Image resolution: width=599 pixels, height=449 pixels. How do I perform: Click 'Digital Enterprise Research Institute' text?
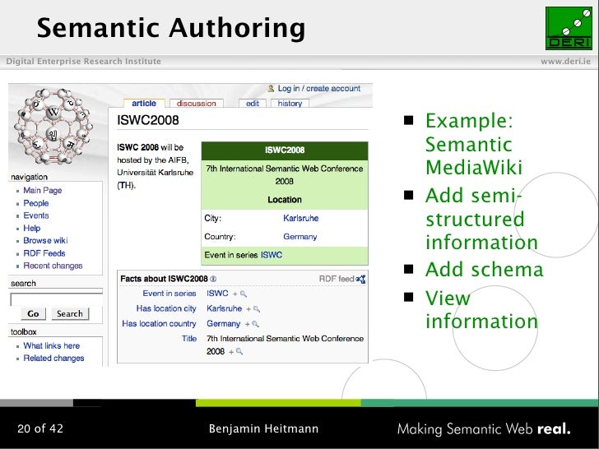click(x=84, y=62)
